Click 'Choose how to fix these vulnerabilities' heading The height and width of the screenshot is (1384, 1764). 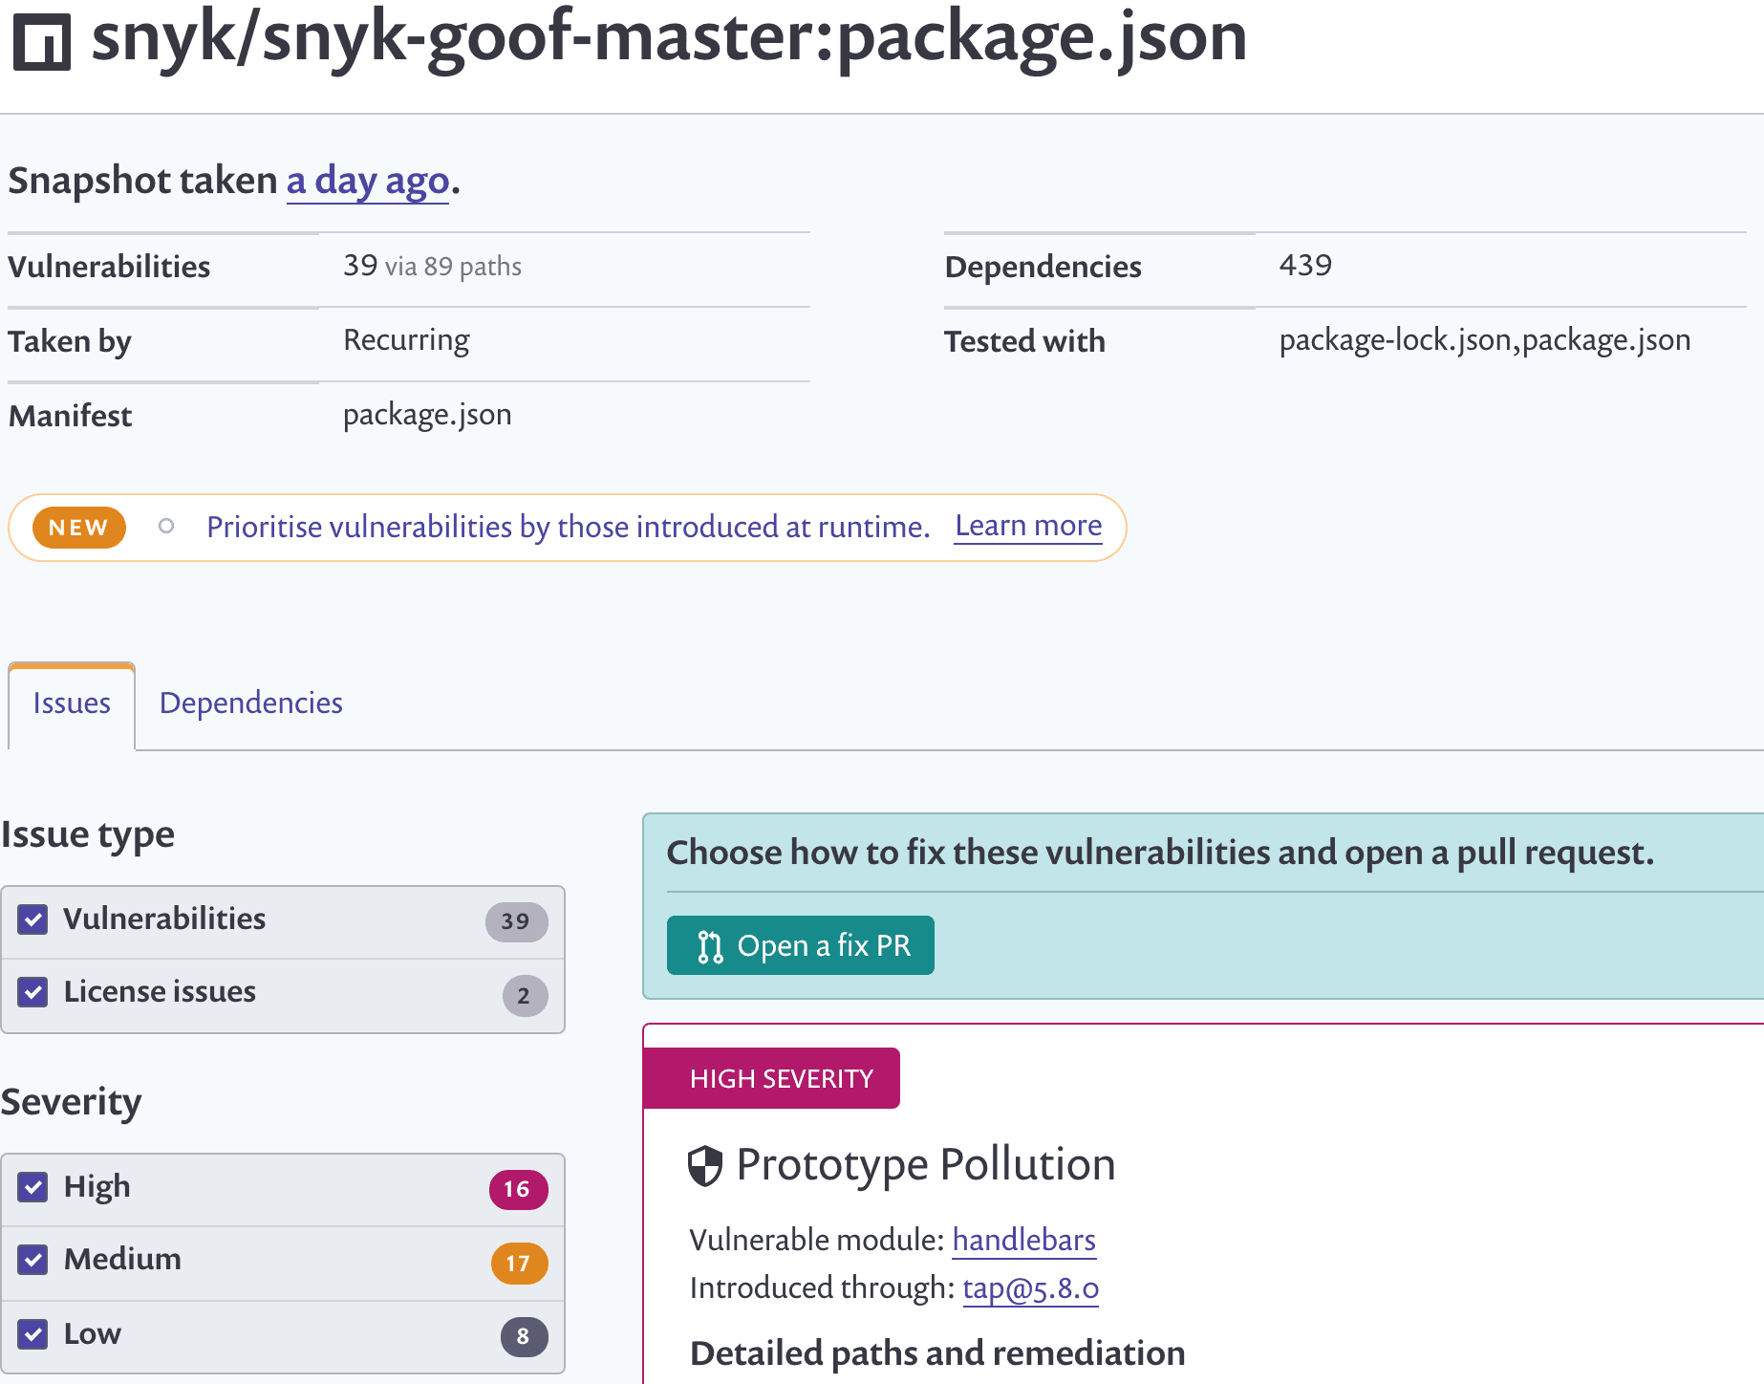coord(1160,852)
